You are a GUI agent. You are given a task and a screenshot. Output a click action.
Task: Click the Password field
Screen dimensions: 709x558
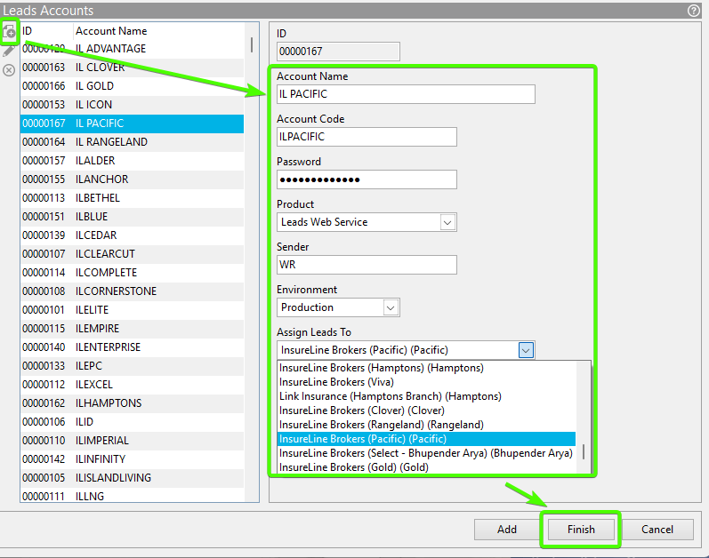click(367, 179)
